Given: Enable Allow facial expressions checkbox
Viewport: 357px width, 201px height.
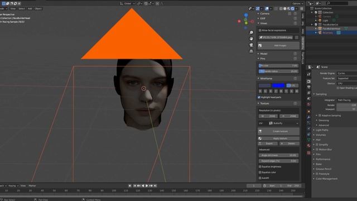Looking at the screenshot, I should tap(260, 30).
